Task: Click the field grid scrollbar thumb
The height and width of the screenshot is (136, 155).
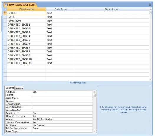Action: pos(151,12)
